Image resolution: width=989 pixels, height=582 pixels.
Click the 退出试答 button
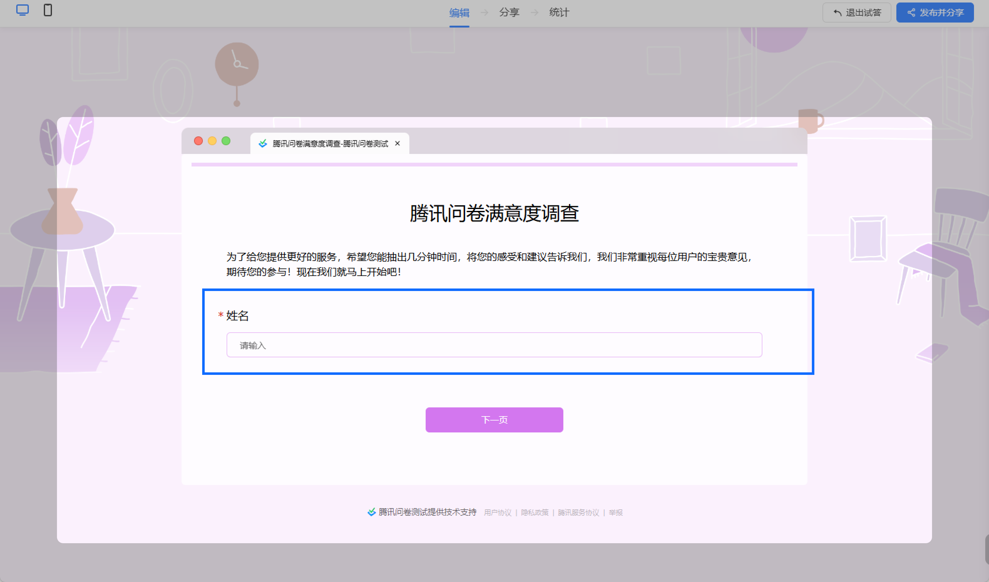pyautogui.click(x=857, y=13)
